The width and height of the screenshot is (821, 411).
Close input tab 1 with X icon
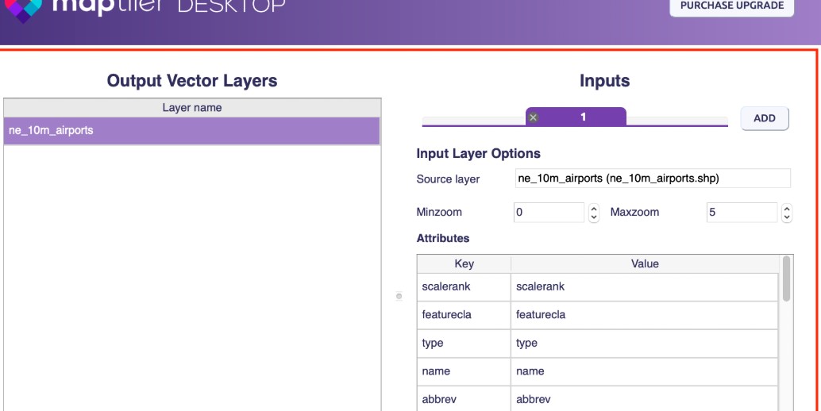(533, 117)
